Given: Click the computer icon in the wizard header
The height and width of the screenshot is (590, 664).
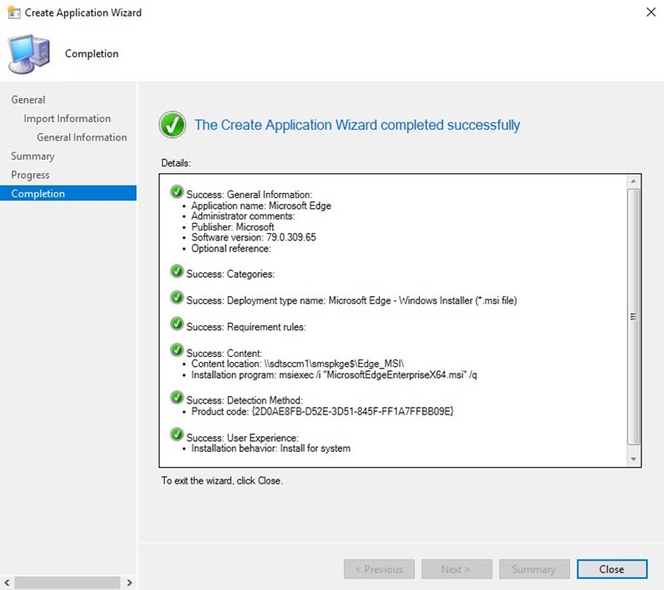Looking at the screenshot, I should coord(29,54).
